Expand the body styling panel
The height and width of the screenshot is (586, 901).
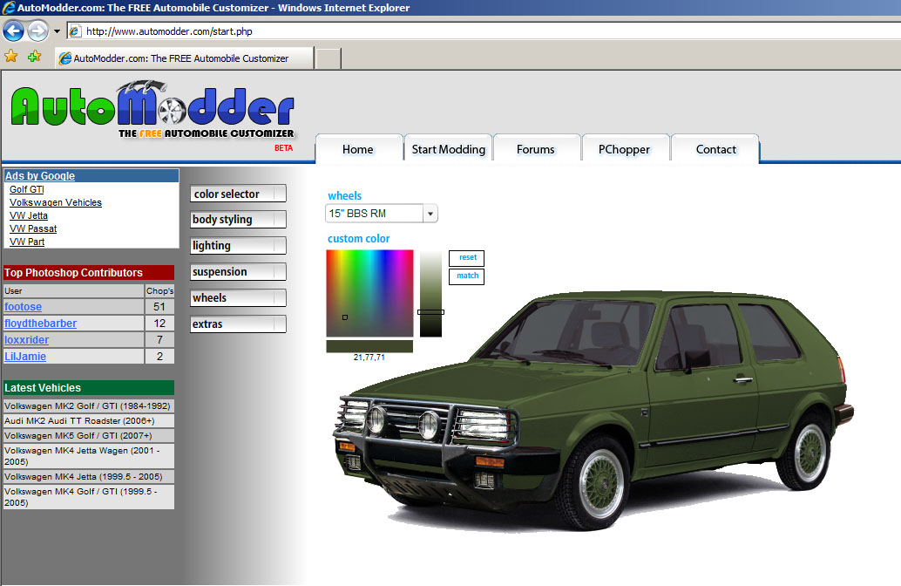(x=238, y=220)
